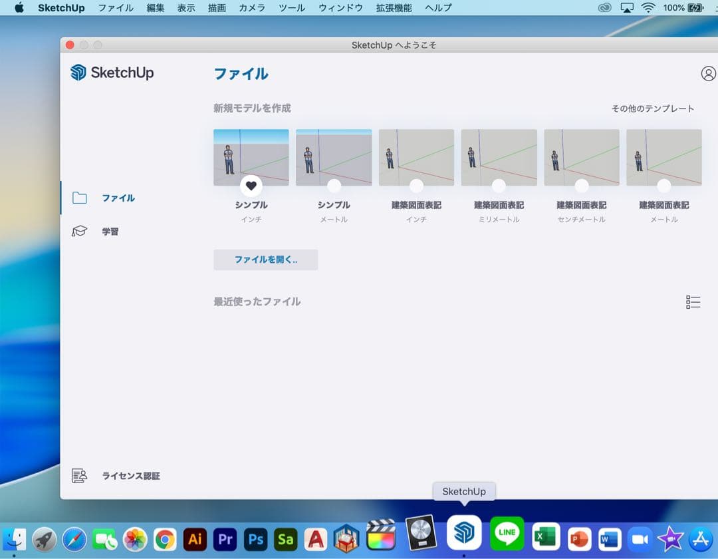Open the 学習 section via graduation cap icon
The image size is (718, 559).
point(79,231)
